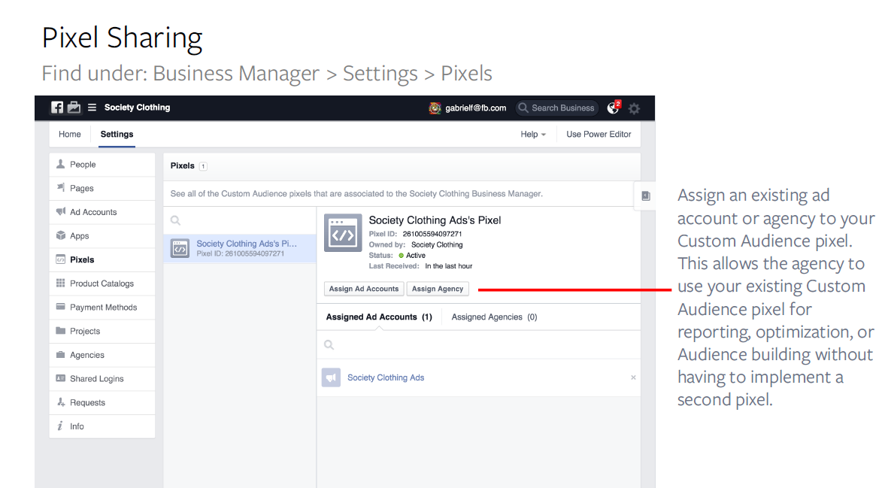The width and height of the screenshot is (885, 488).
Task: Open the hamburger menu icon
Action: 92,108
